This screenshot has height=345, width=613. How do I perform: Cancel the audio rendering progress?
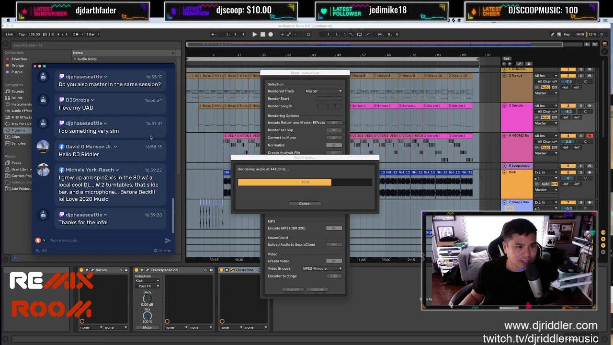(305, 204)
